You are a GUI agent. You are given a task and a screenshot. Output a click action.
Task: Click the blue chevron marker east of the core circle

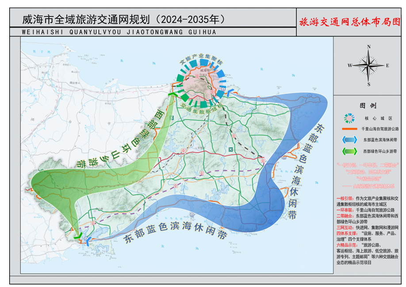point(230,93)
